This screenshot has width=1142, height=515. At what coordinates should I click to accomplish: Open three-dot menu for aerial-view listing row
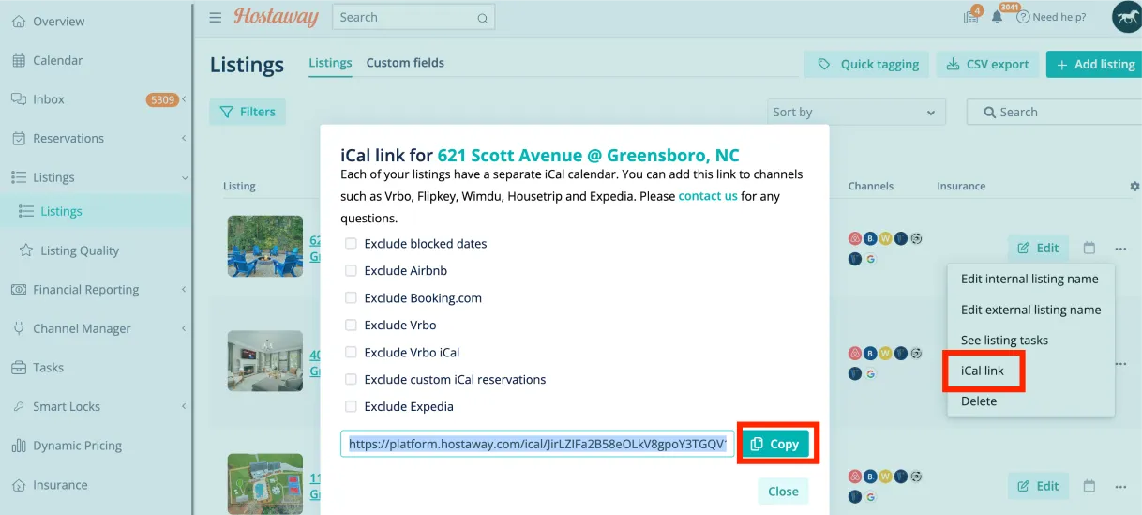pos(1120,486)
